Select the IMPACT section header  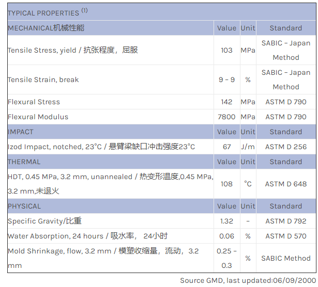click(21, 132)
